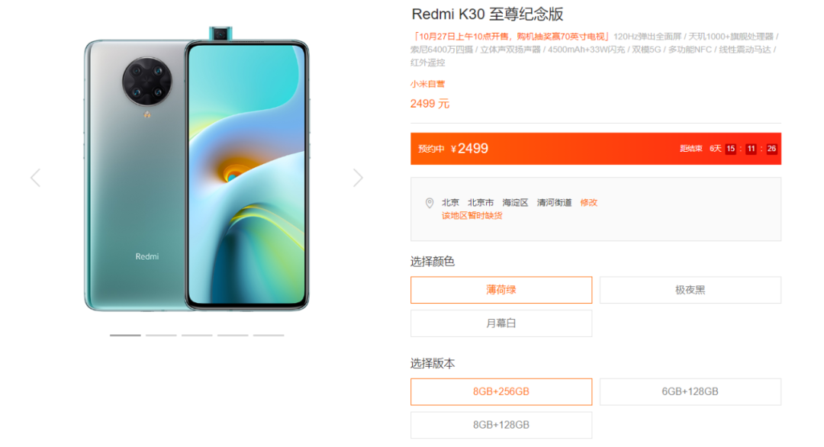This screenshot has width=824, height=447.
Task: Jump to the second carousel indicator bar
Action: pyautogui.click(x=161, y=335)
